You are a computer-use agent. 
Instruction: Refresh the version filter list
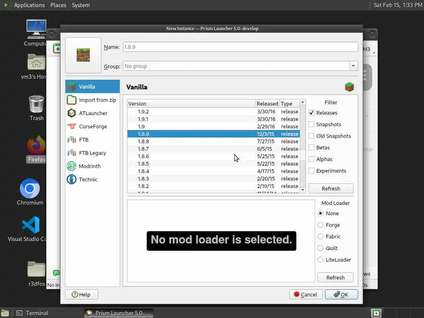tap(331, 188)
